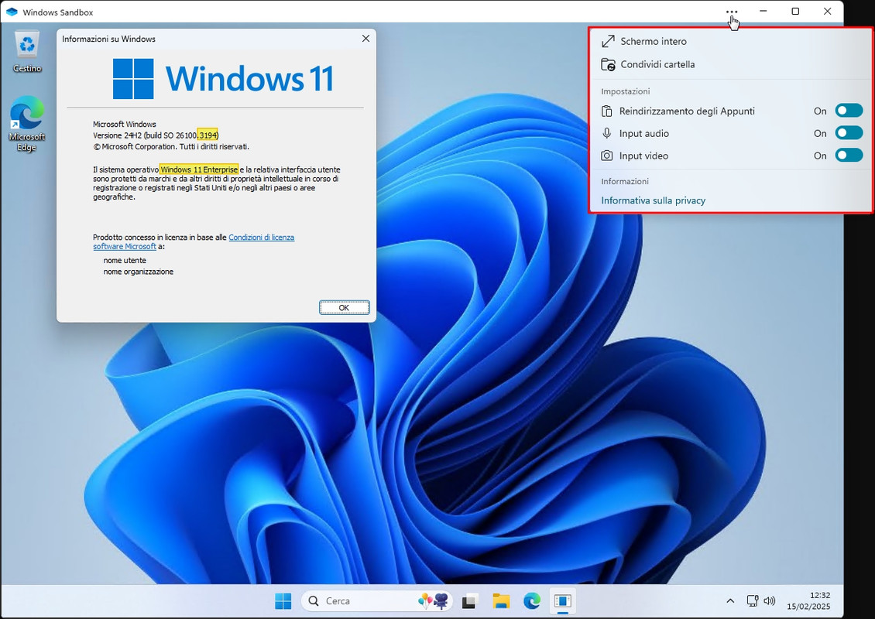The height and width of the screenshot is (619, 875).
Task: Click the magnifier icon in Cerca box
Action: [x=314, y=601]
